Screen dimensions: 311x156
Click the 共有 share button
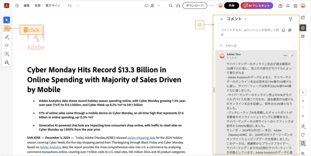[x=231, y=5]
